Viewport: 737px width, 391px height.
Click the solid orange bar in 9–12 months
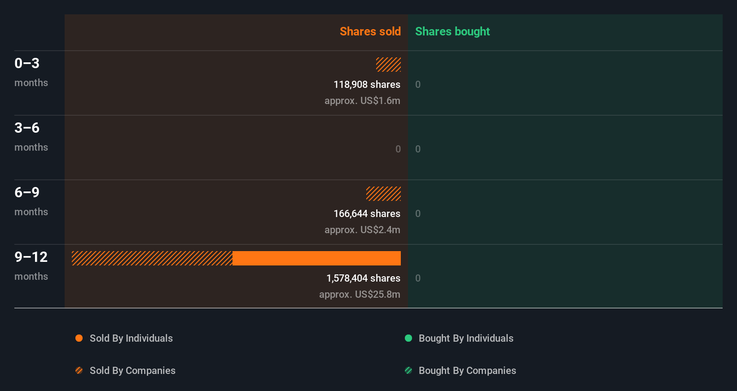click(316, 258)
